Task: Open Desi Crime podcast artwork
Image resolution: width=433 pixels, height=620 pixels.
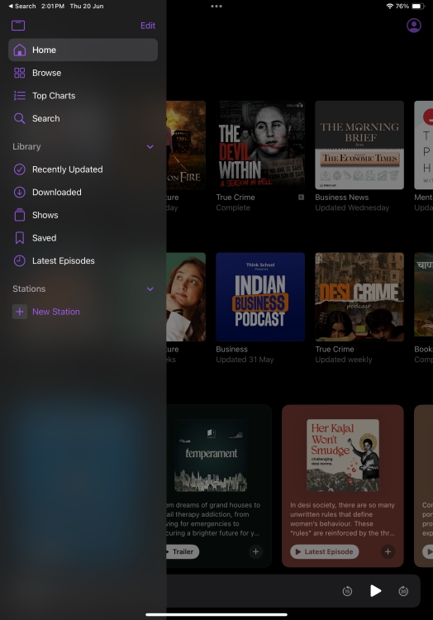Action: [x=359, y=297]
